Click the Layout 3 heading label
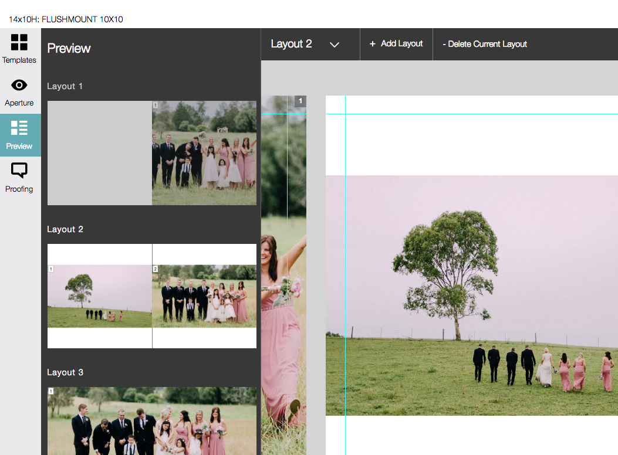This screenshot has width=618, height=455. 65,372
